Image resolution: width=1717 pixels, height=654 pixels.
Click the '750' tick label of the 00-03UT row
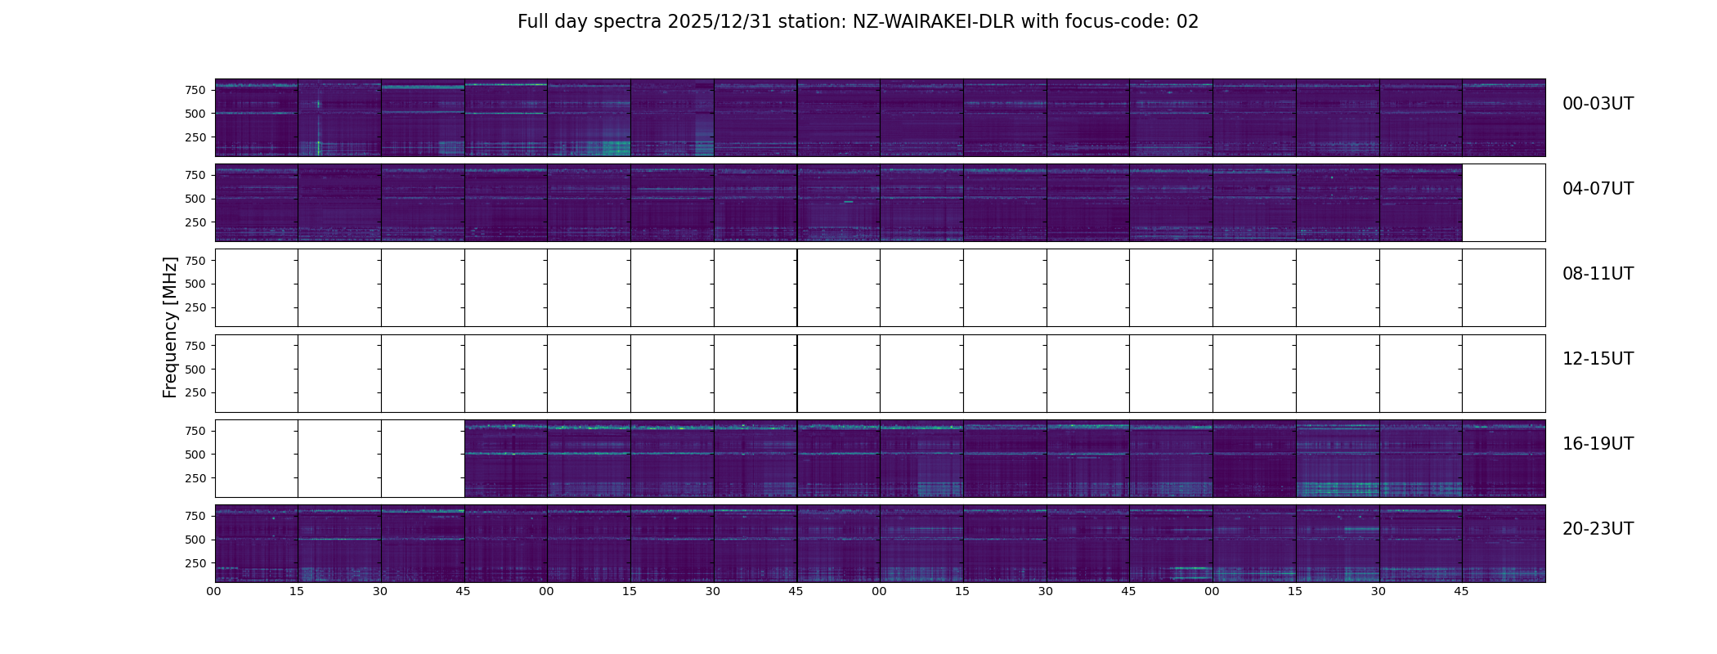click(195, 90)
